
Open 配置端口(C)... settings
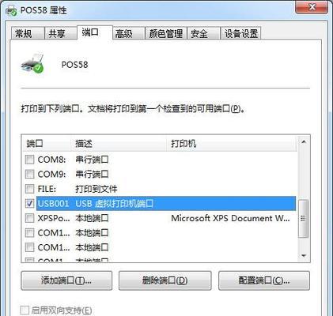pyautogui.click(x=264, y=280)
